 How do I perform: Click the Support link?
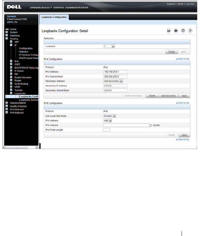pos(170,4)
